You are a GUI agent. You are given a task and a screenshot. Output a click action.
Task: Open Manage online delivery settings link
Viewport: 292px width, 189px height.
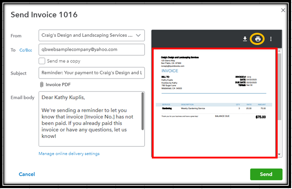point(69,154)
